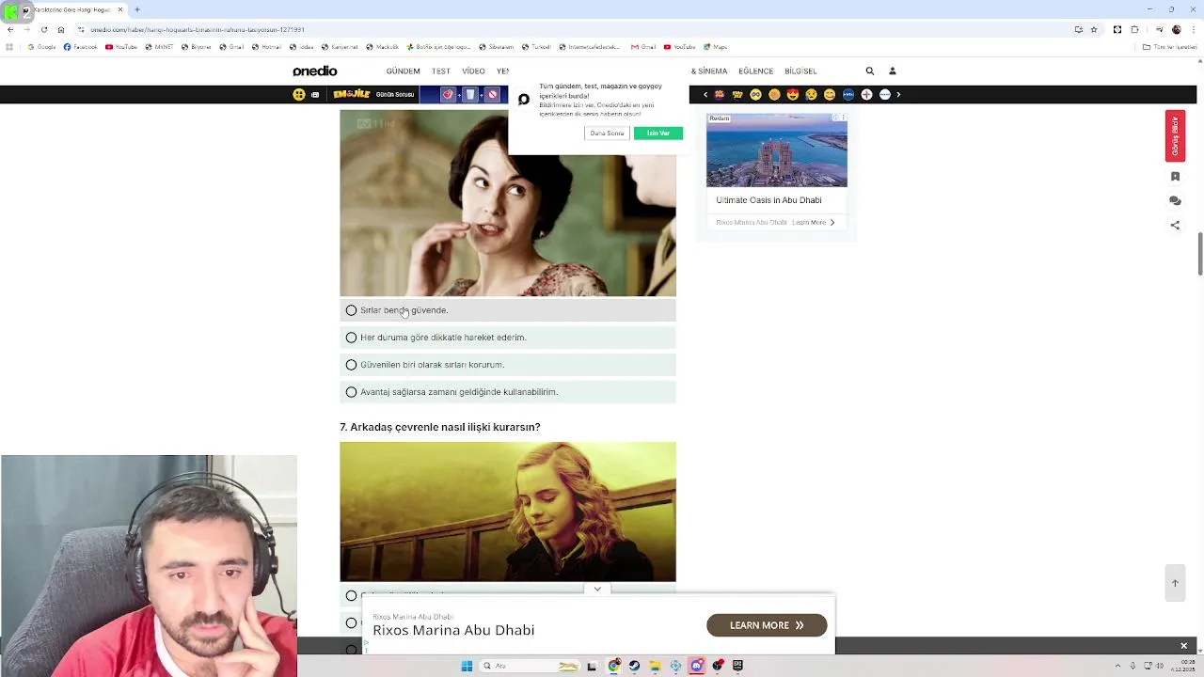Open a new browser tab

[x=137, y=9]
